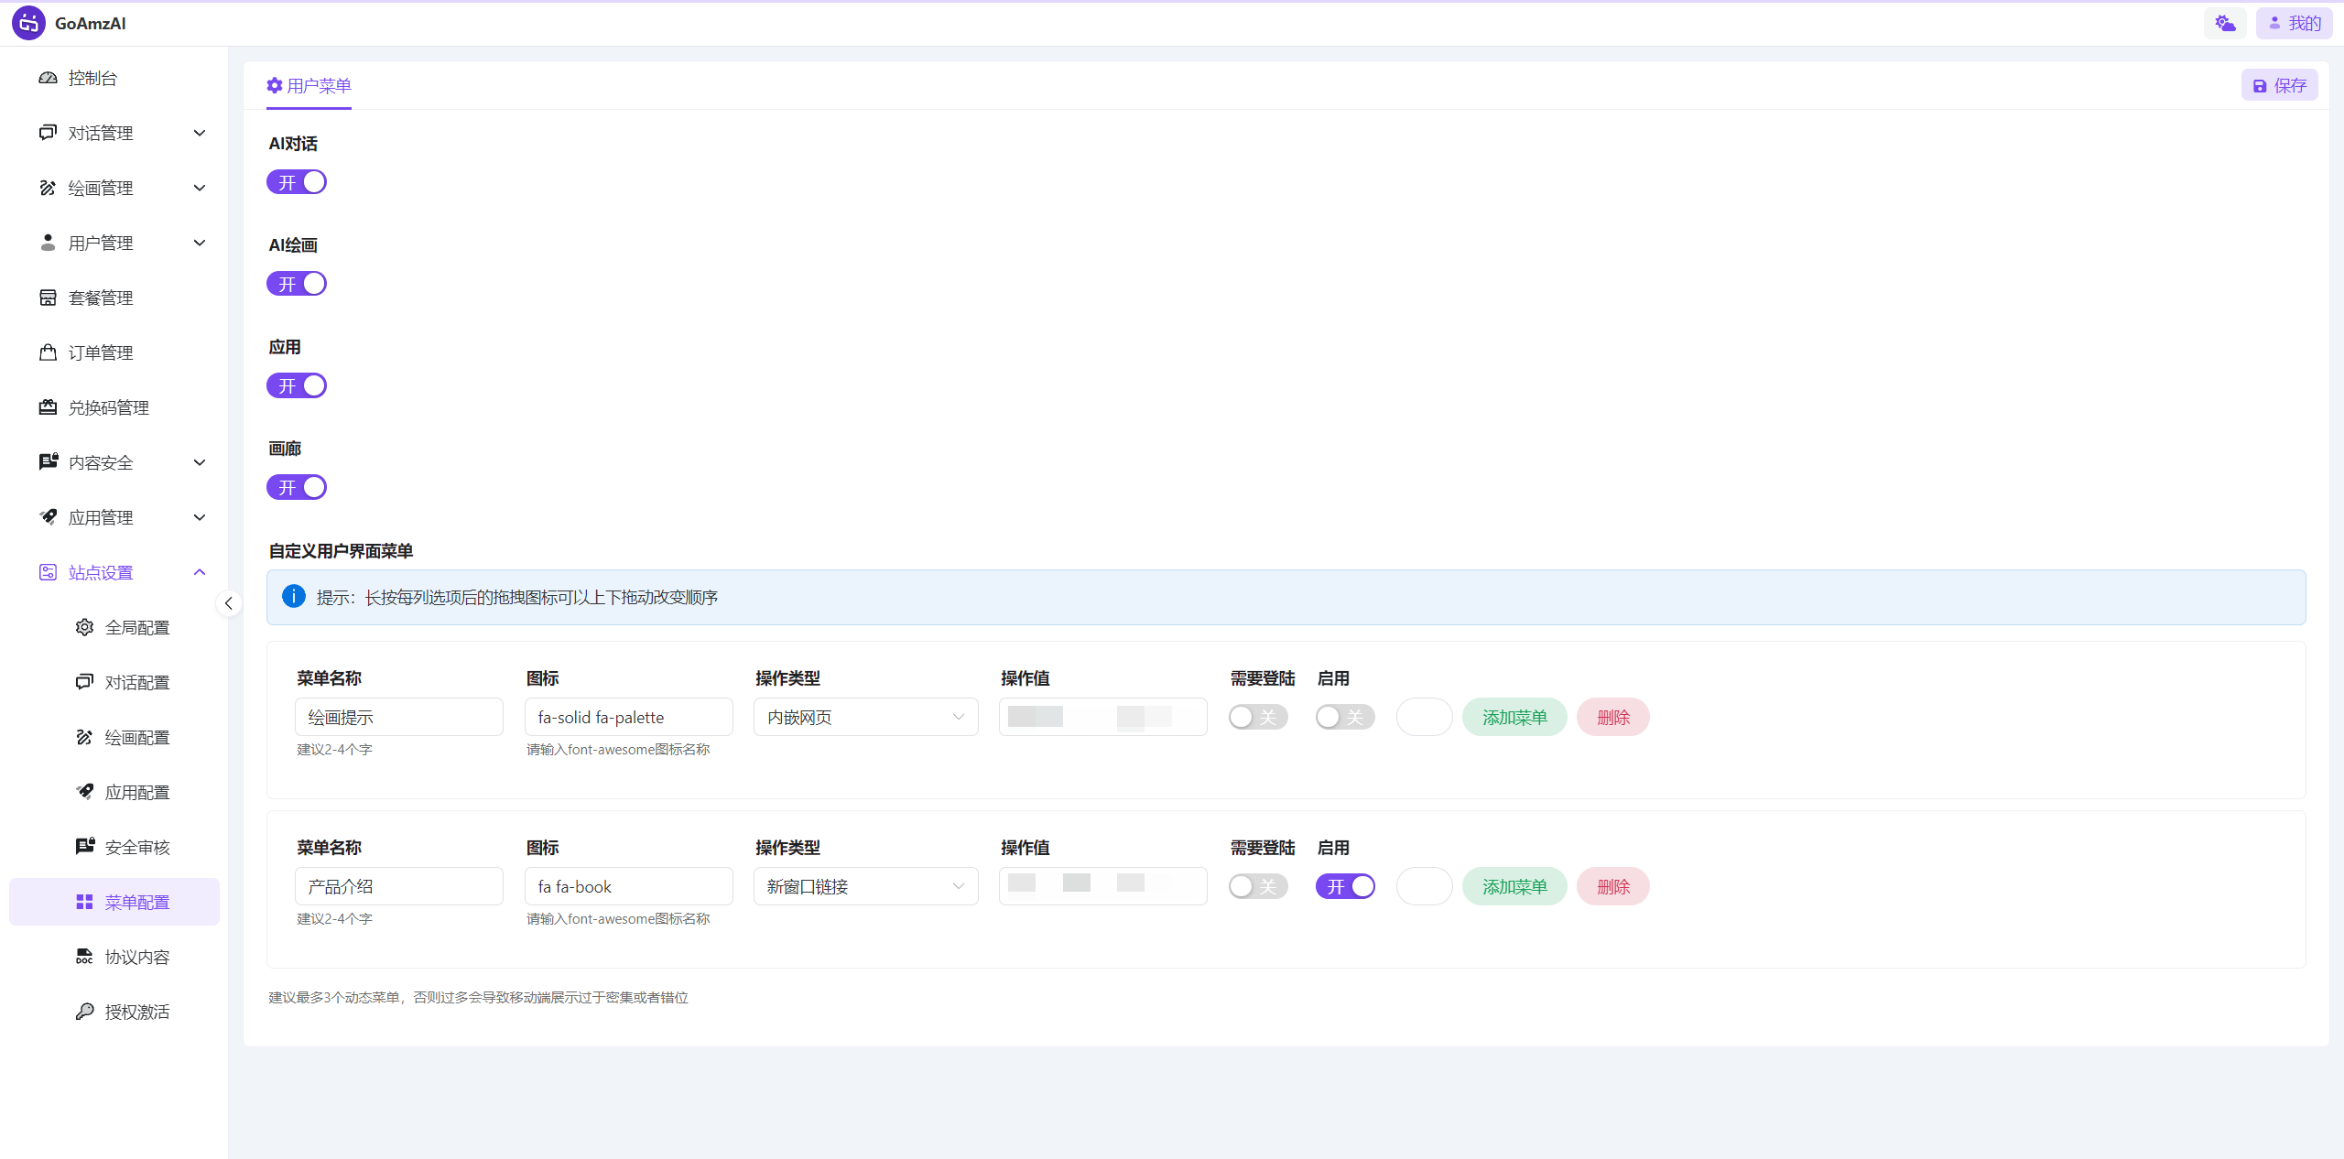Viewport: 2344px width, 1159px height.
Task: Click the 授权激活 key icon
Action: (84, 1012)
